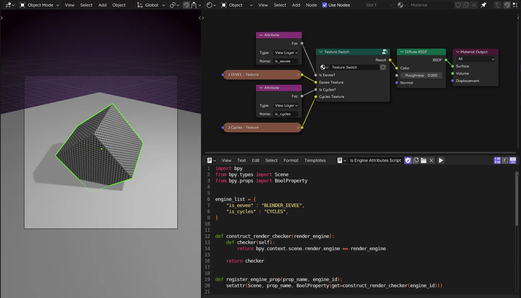Expand the collapsed EEVEE - Texture node
Viewport: 521px width, 298px height.
point(229,75)
